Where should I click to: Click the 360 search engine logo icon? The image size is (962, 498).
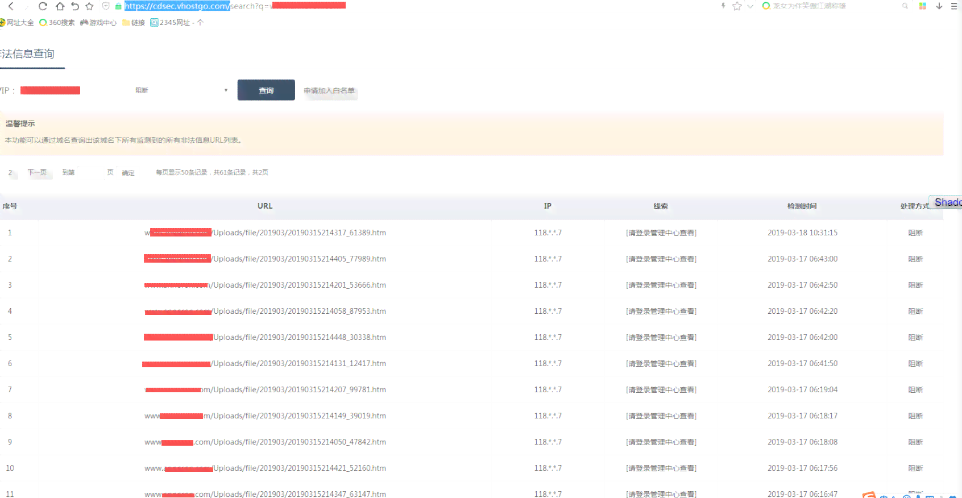[x=766, y=6]
